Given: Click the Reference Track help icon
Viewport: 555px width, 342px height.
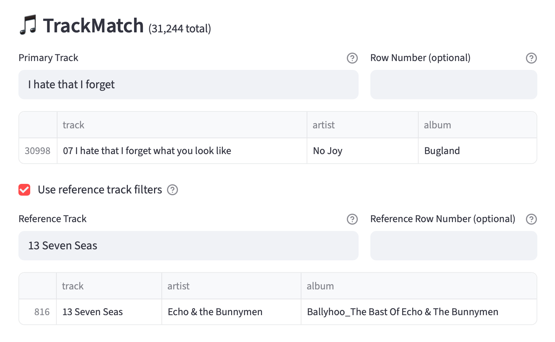Looking at the screenshot, I should click(x=352, y=219).
